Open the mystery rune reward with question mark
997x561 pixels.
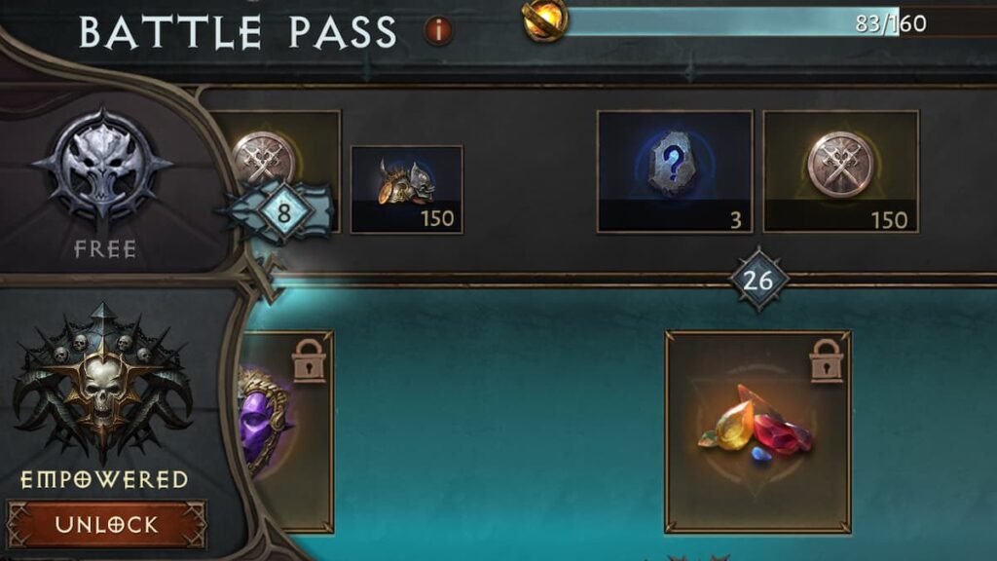(675, 171)
